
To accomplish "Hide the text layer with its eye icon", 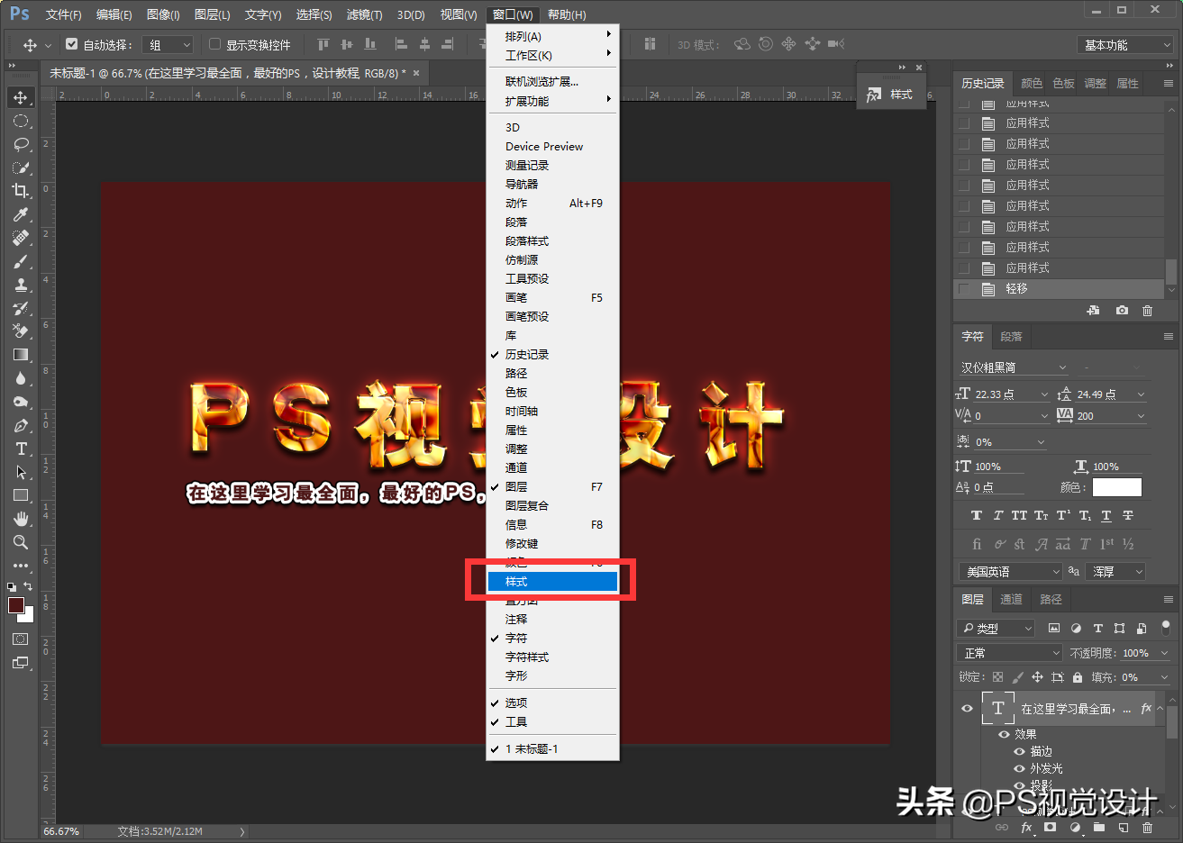I will [x=967, y=709].
